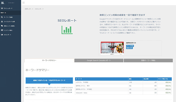Image resolution: width=176 pixels, height=102 pixels.
Task: Click the 選択中のサイト label
Action: click(131, 43)
